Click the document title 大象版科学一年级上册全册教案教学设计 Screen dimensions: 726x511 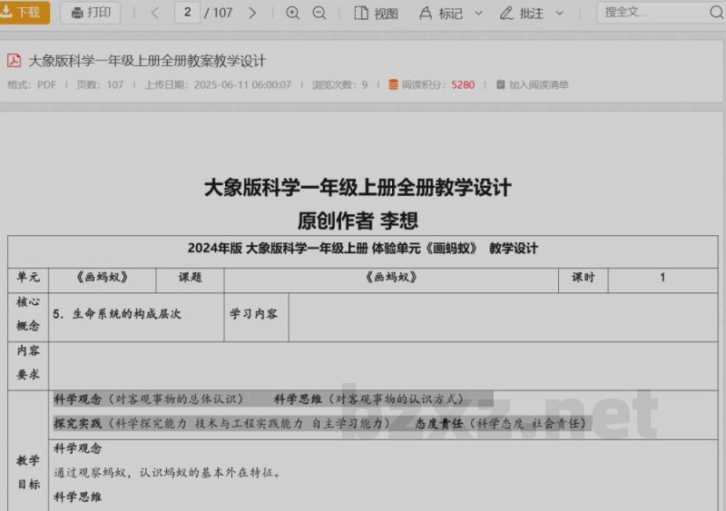(x=147, y=61)
